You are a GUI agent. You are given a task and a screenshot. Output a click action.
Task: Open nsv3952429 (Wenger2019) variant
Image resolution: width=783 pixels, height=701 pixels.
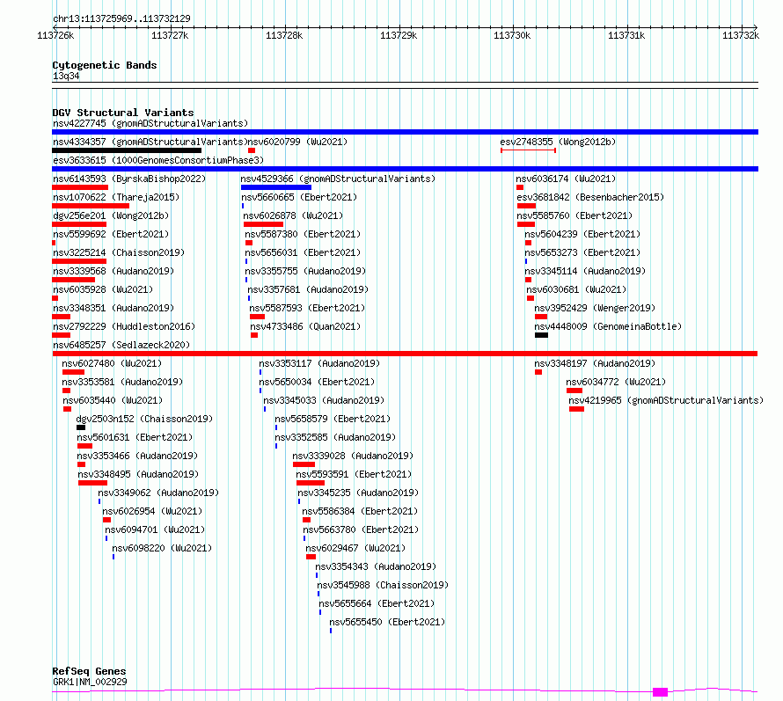point(595,308)
